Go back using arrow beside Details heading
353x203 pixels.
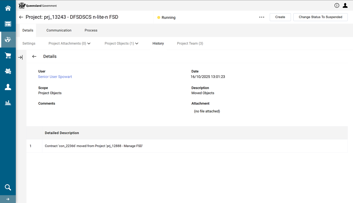point(34,56)
